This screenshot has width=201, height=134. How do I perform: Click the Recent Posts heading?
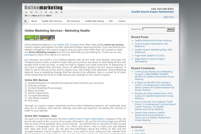pos(140,37)
